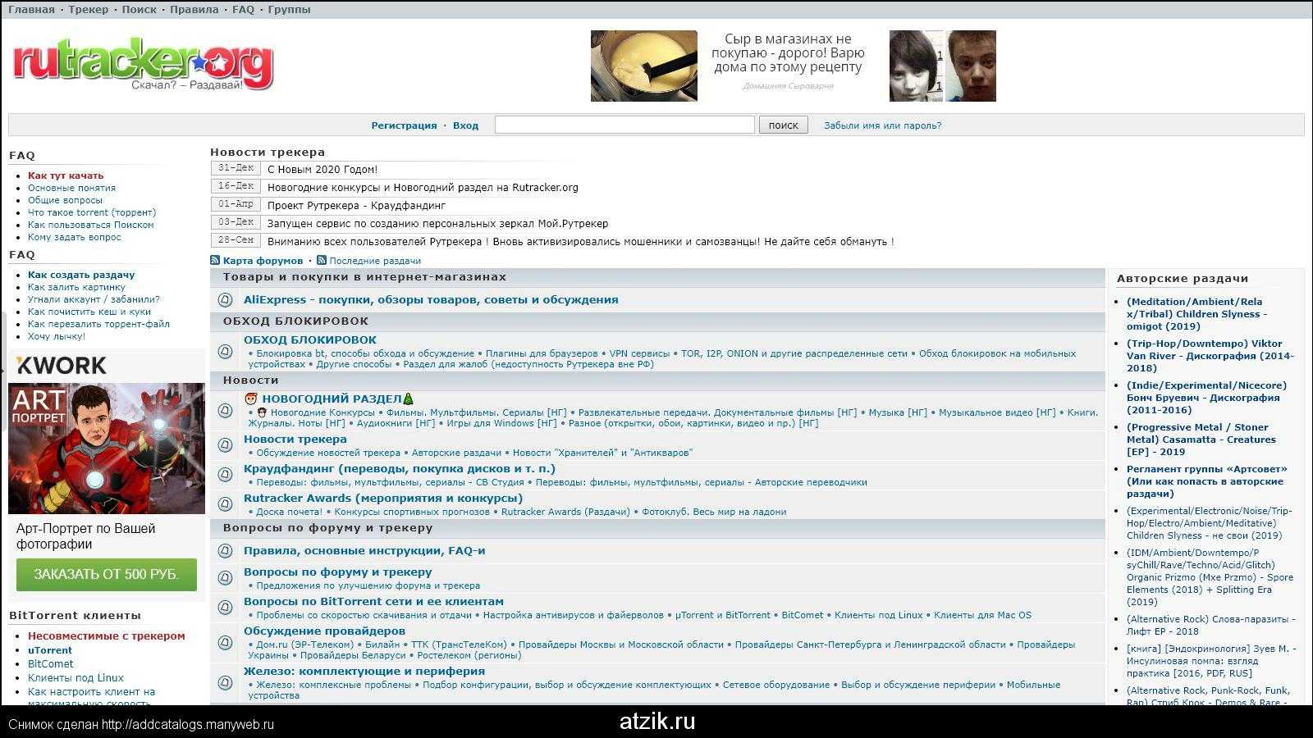The width and height of the screenshot is (1313, 738).
Task: Open Фотоклуб. Весь мир на ладони link
Action: pyautogui.click(x=714, y=512)
